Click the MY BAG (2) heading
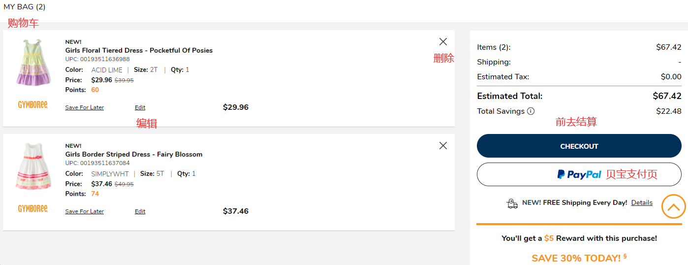The image size is (688, 265). coord(25,7)
